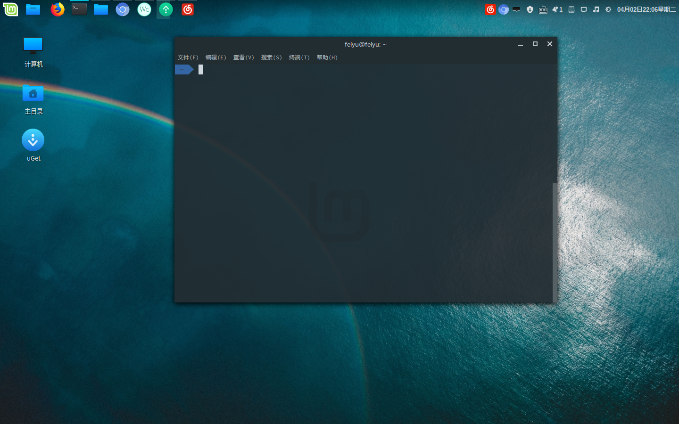The image size is (679, 424).
Task: Open the blue folder file manager icon
Action: coord(101,9)
